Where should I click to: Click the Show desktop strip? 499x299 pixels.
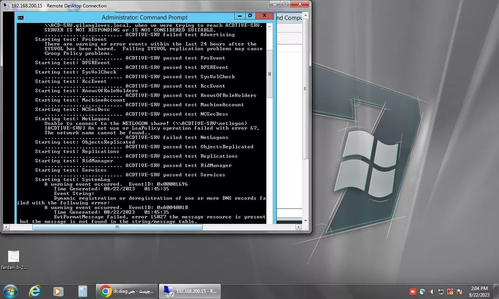click(x=496, y=291)
